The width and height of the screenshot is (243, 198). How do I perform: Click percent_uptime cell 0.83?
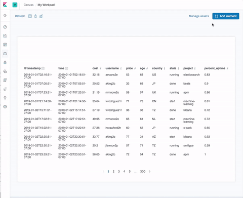207,74
